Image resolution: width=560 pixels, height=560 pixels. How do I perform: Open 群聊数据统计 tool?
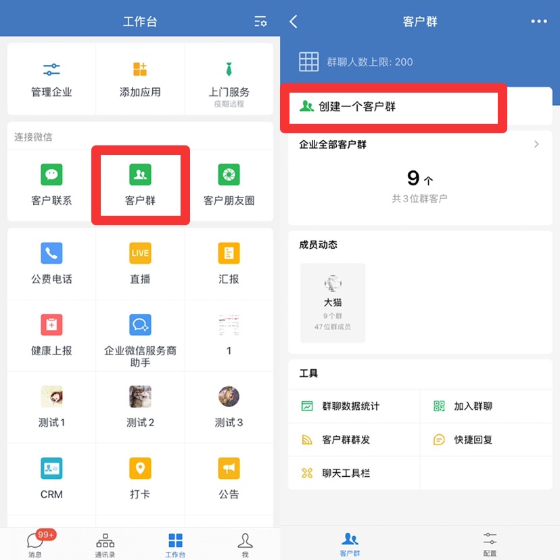pos(350,406)
